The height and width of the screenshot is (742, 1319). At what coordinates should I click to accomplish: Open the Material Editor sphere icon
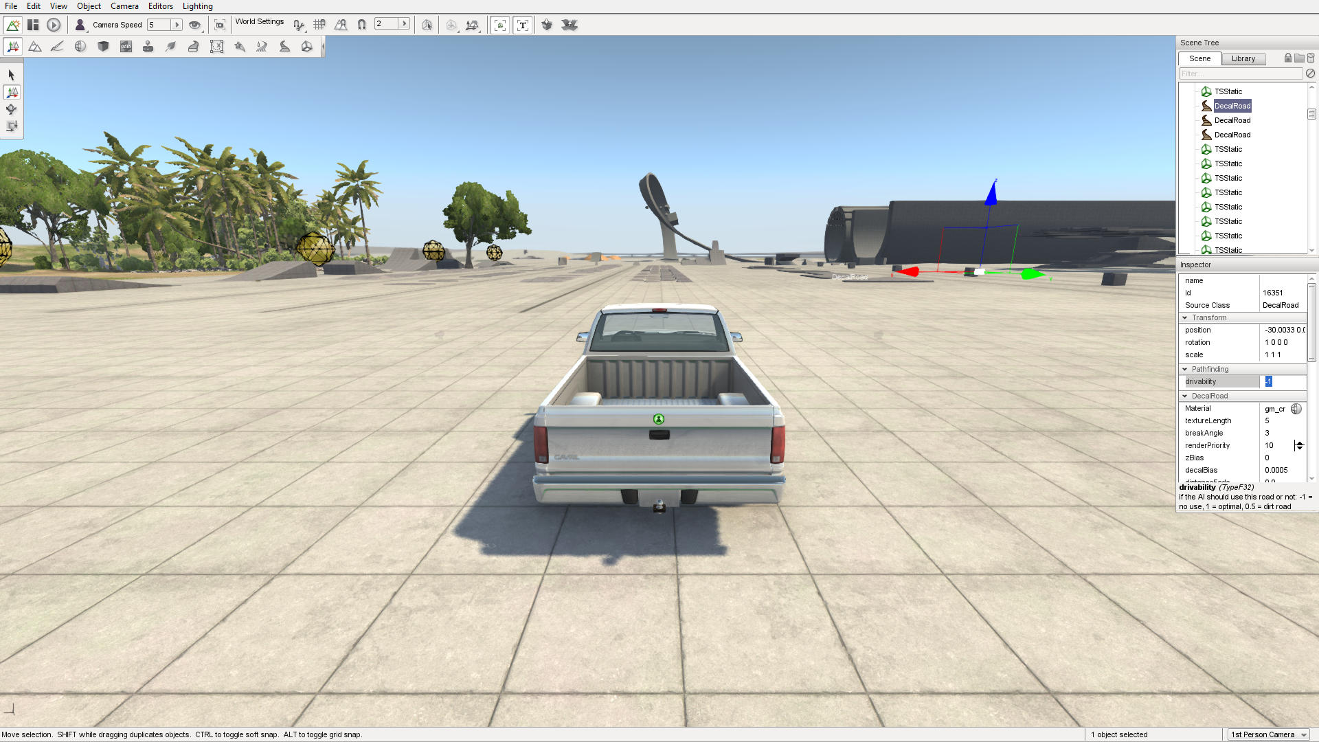click(x=80, y=47)
